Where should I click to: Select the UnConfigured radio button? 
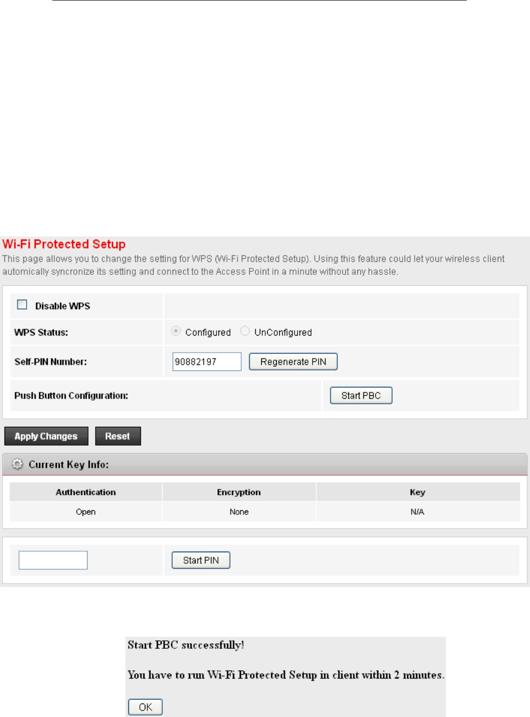tap(245, 331)
